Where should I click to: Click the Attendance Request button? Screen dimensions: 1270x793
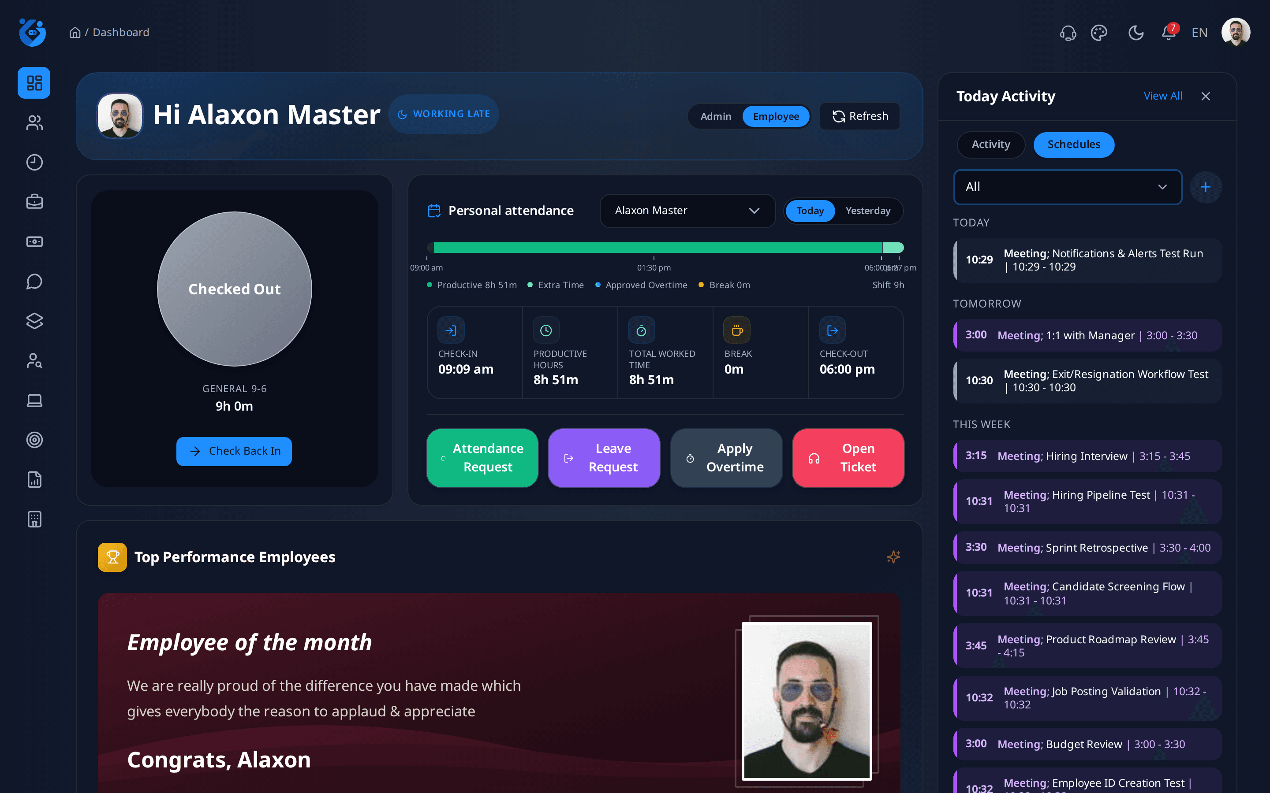click(x=482, y=458)
